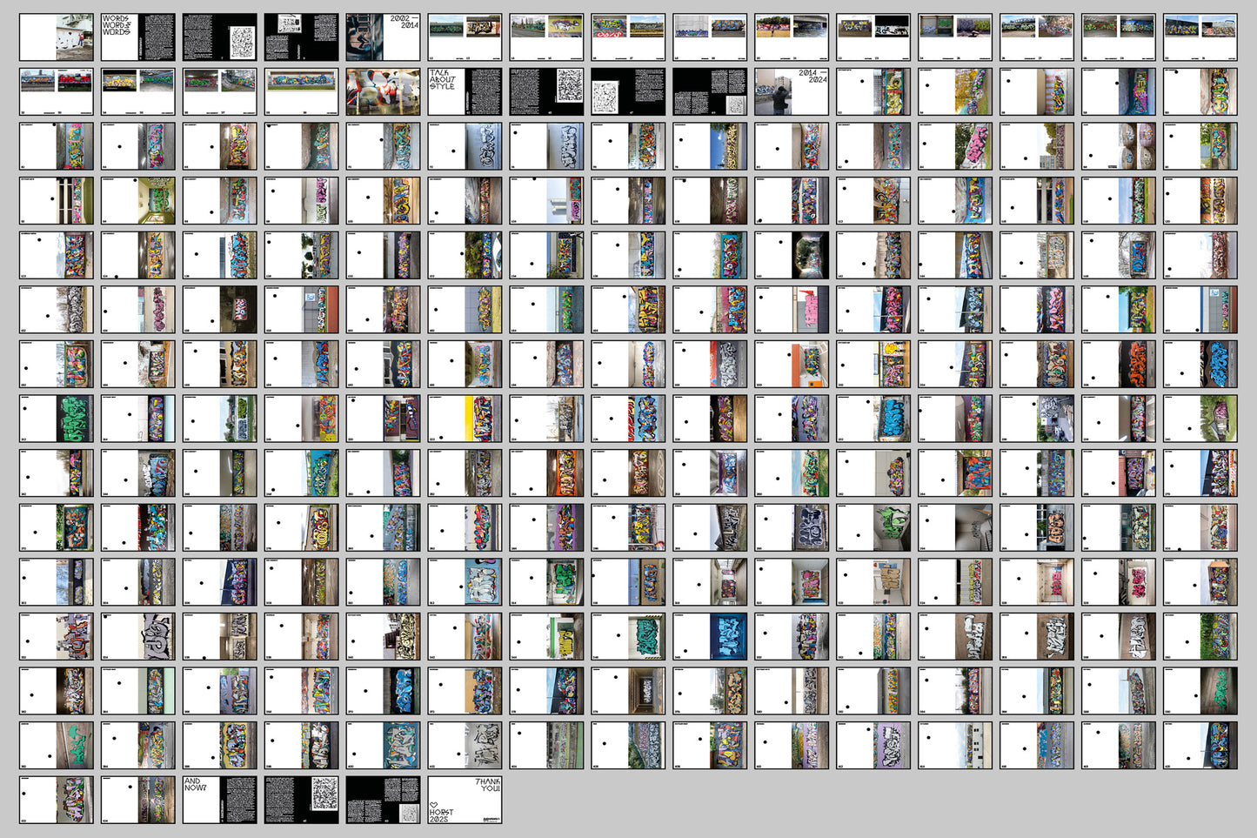Open the first spread in the last row

(x=56, y=800)
